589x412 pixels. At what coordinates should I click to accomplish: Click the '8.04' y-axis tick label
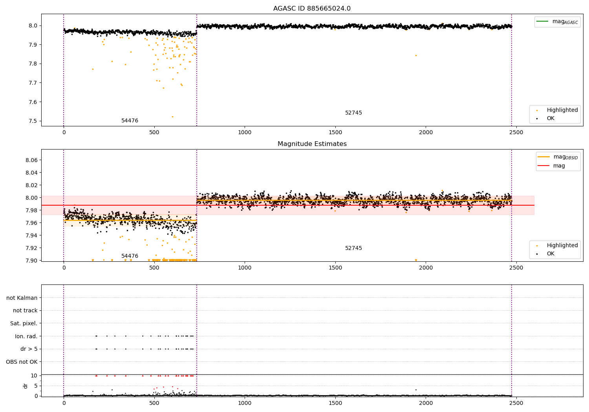pyautogui.click(x=31, y=173)
